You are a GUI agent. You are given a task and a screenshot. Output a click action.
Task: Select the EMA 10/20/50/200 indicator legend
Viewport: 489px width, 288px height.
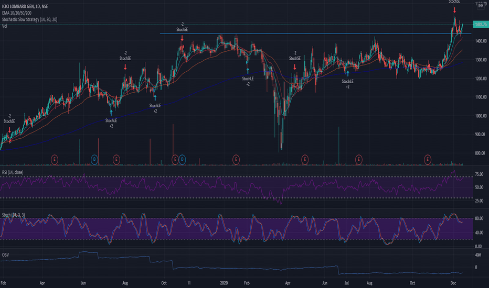pyautogui.click(x=17, y=13)
